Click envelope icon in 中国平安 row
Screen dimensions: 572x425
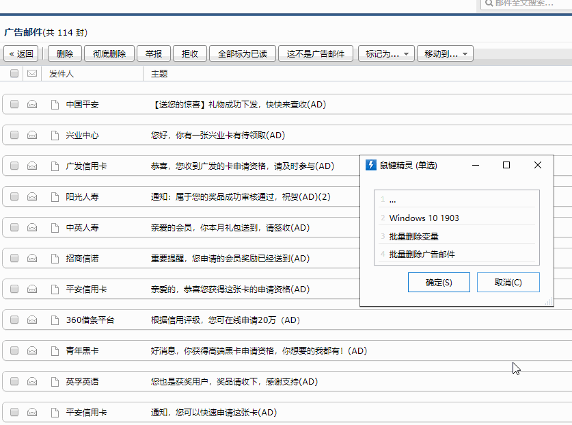(32, 105)
